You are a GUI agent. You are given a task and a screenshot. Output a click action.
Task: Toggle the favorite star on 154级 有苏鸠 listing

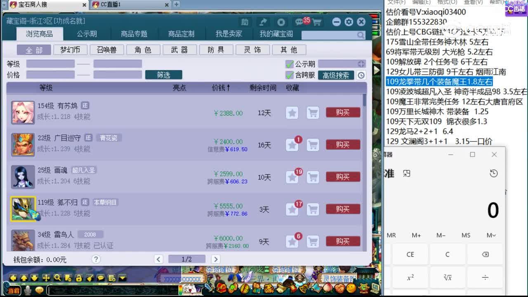pyautogui.click(x=292, y=113)
